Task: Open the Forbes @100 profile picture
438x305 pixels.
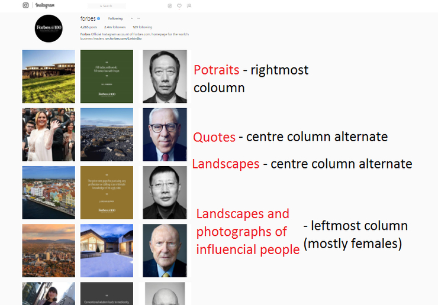Action: point(49,28)
